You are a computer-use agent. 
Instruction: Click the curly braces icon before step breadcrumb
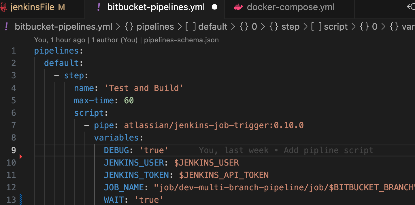click(x=274, y=27)
